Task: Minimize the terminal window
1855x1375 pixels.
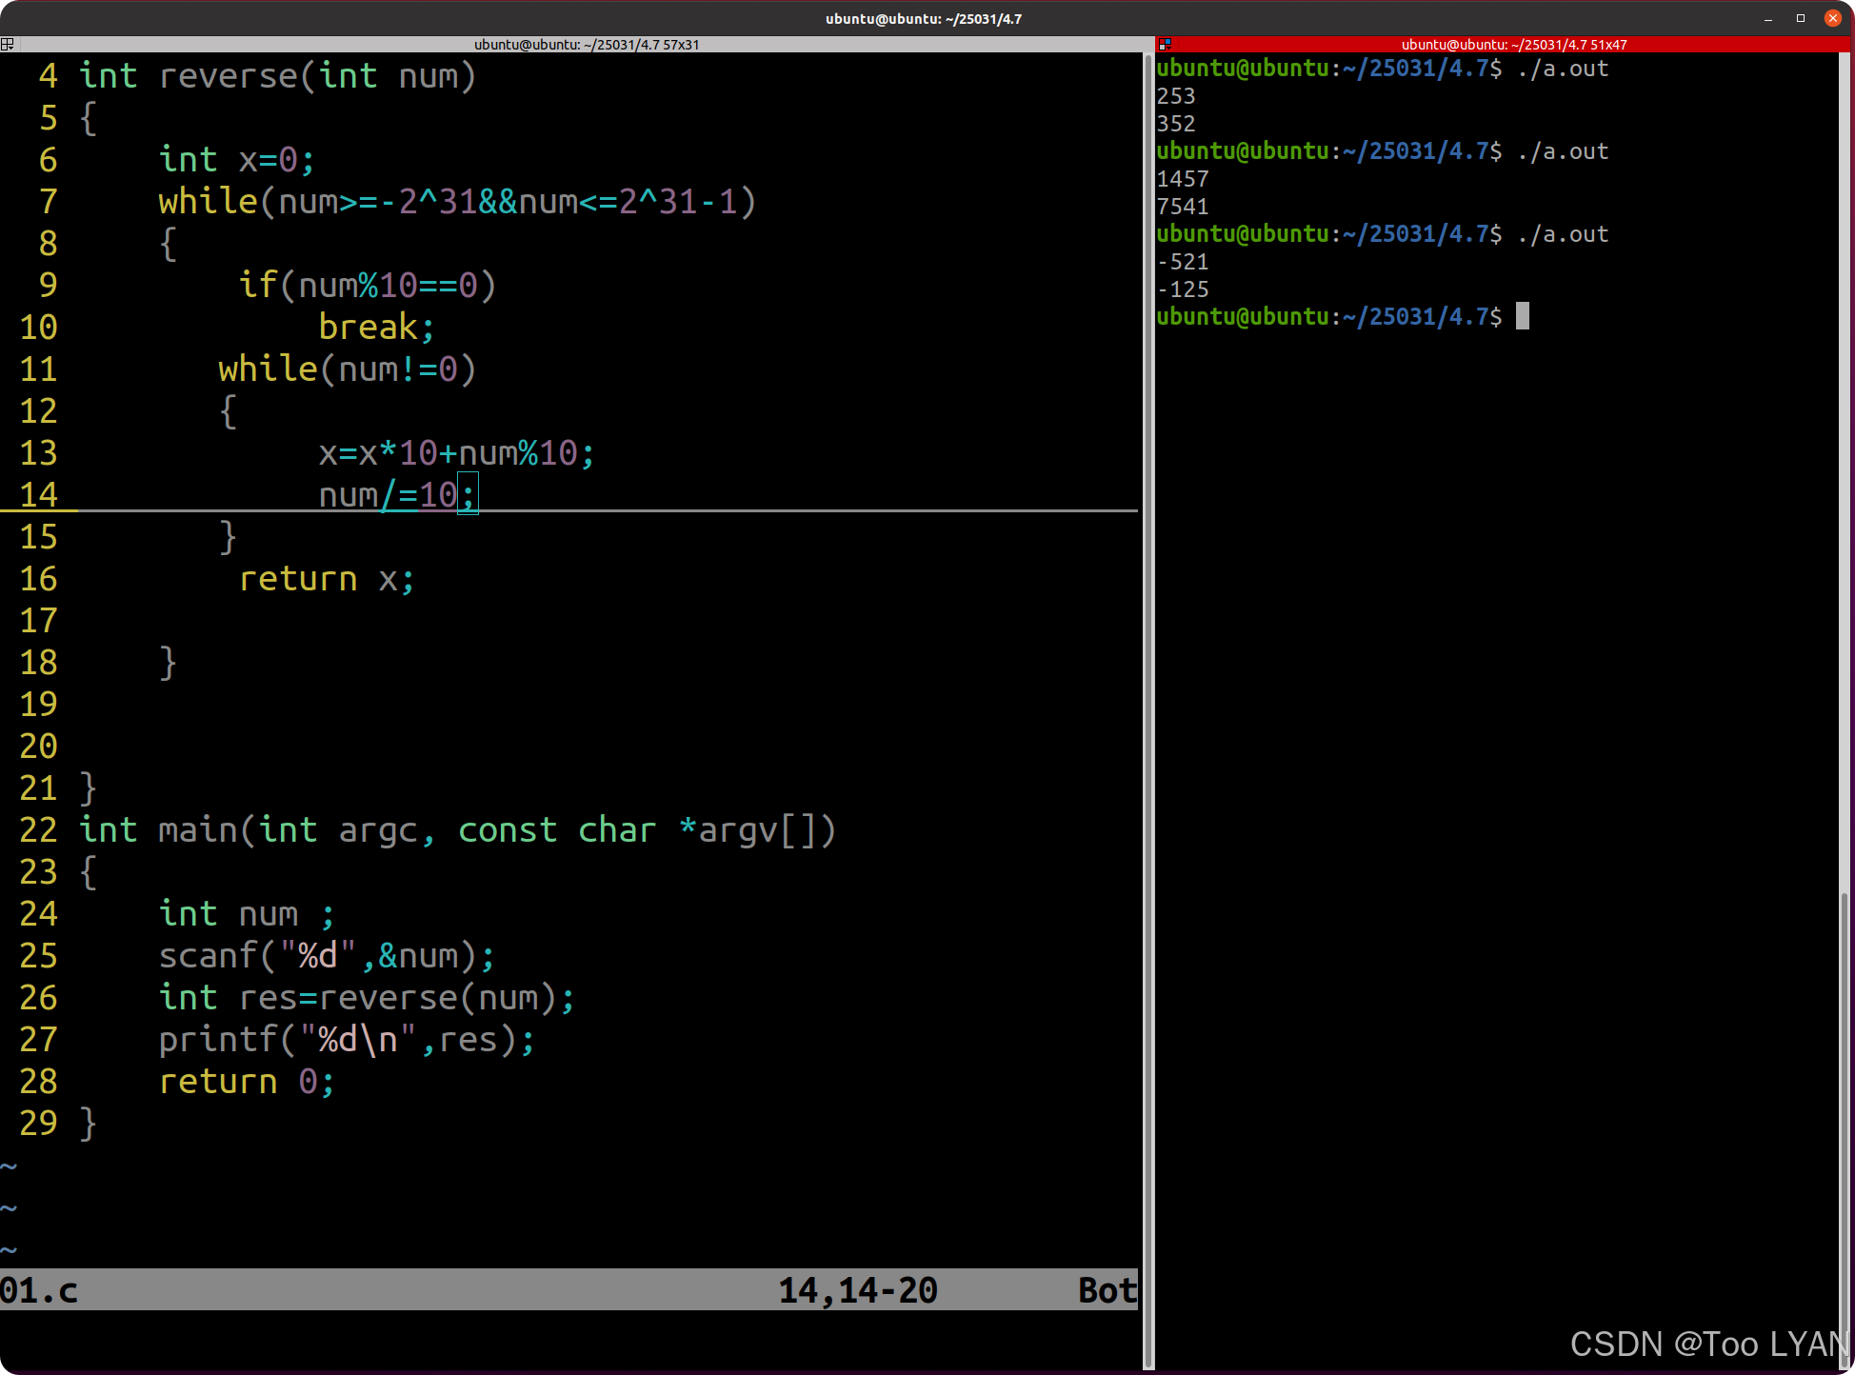Action: (1768, 18)
